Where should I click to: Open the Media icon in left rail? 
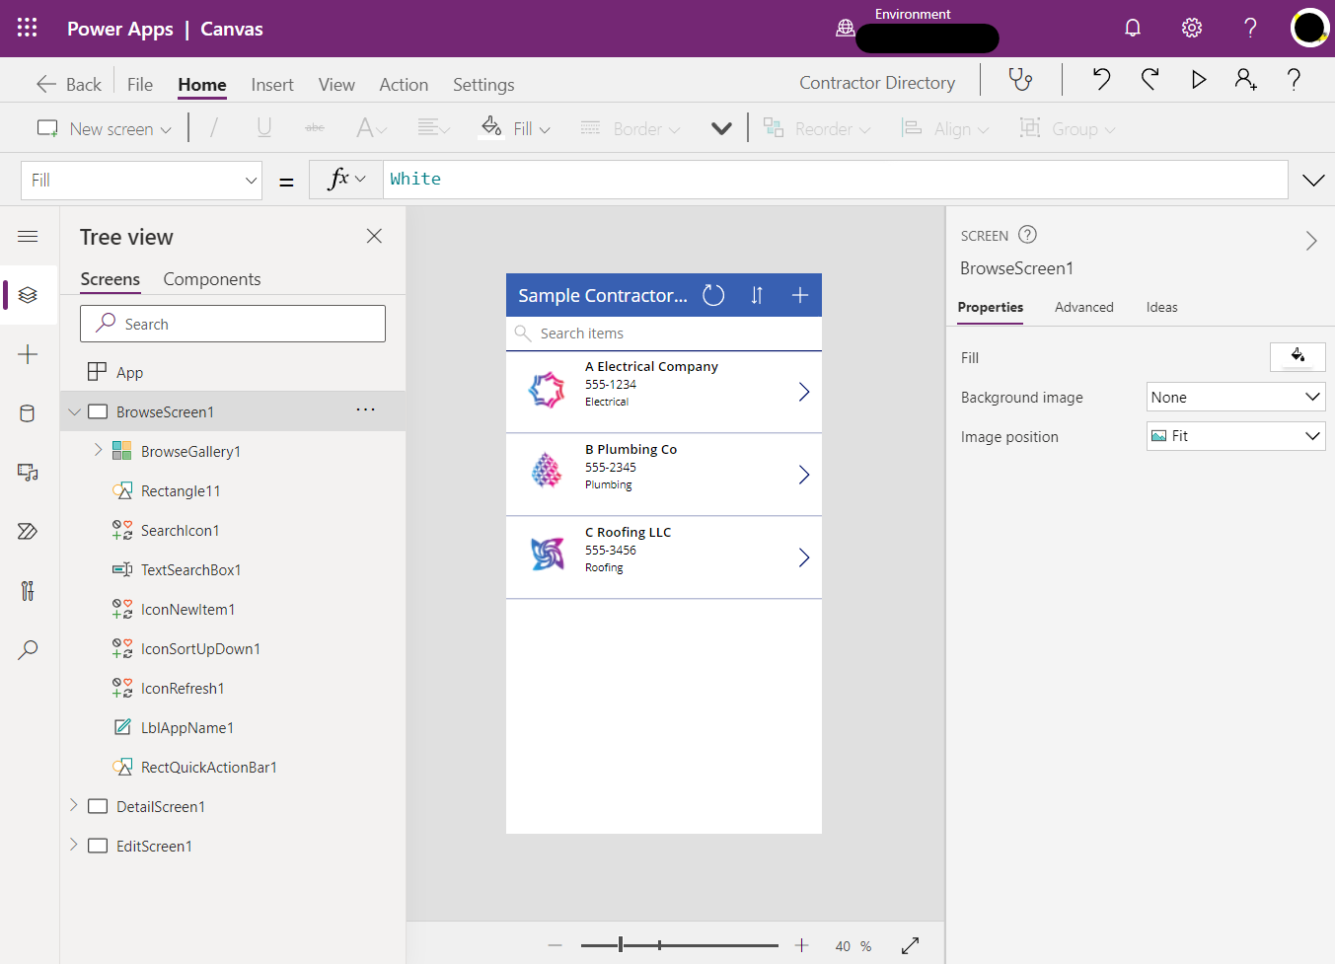click(x=28, y=473)
